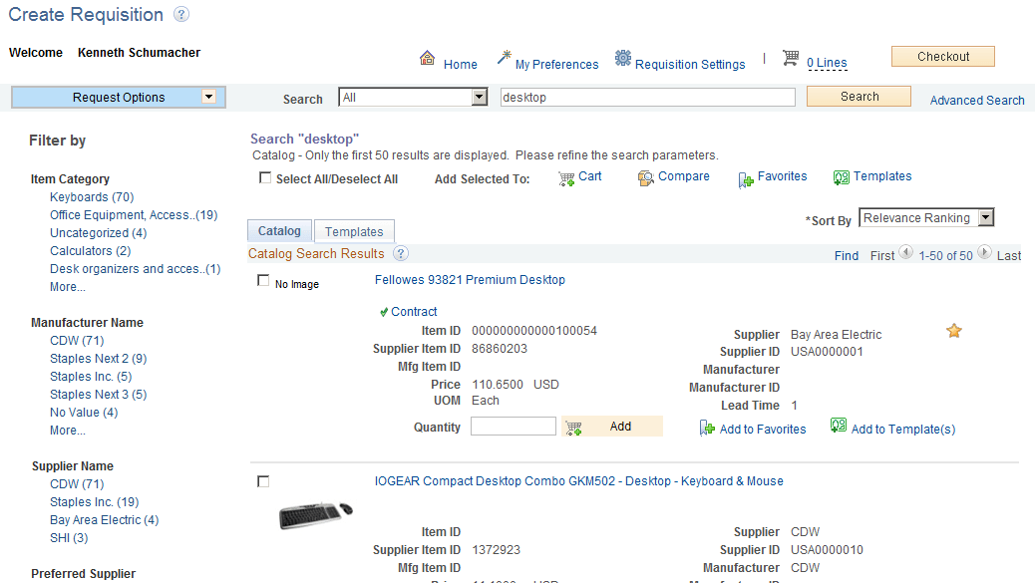
Task: Click the Checkout button
Action: (x=941, y=56)
